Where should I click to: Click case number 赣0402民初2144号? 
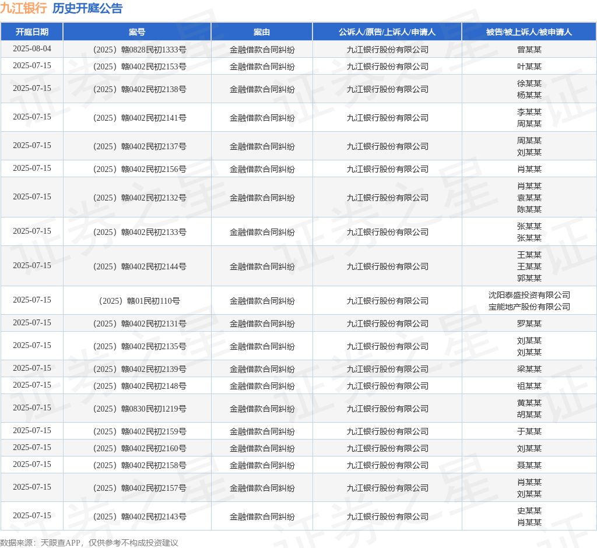click(x=140, y=266)
